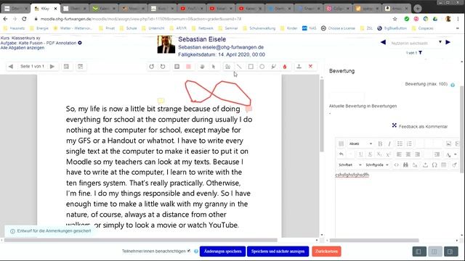The image size is (465, 261).
Task: Toggle superscript in feedback editor
Action: pos(388,154)
